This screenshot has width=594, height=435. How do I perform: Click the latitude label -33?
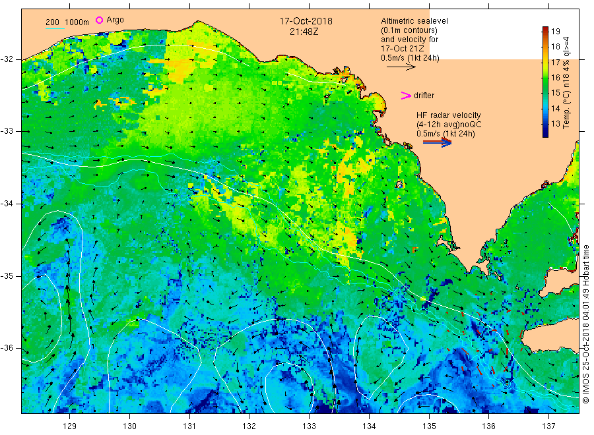coord(7,131)
